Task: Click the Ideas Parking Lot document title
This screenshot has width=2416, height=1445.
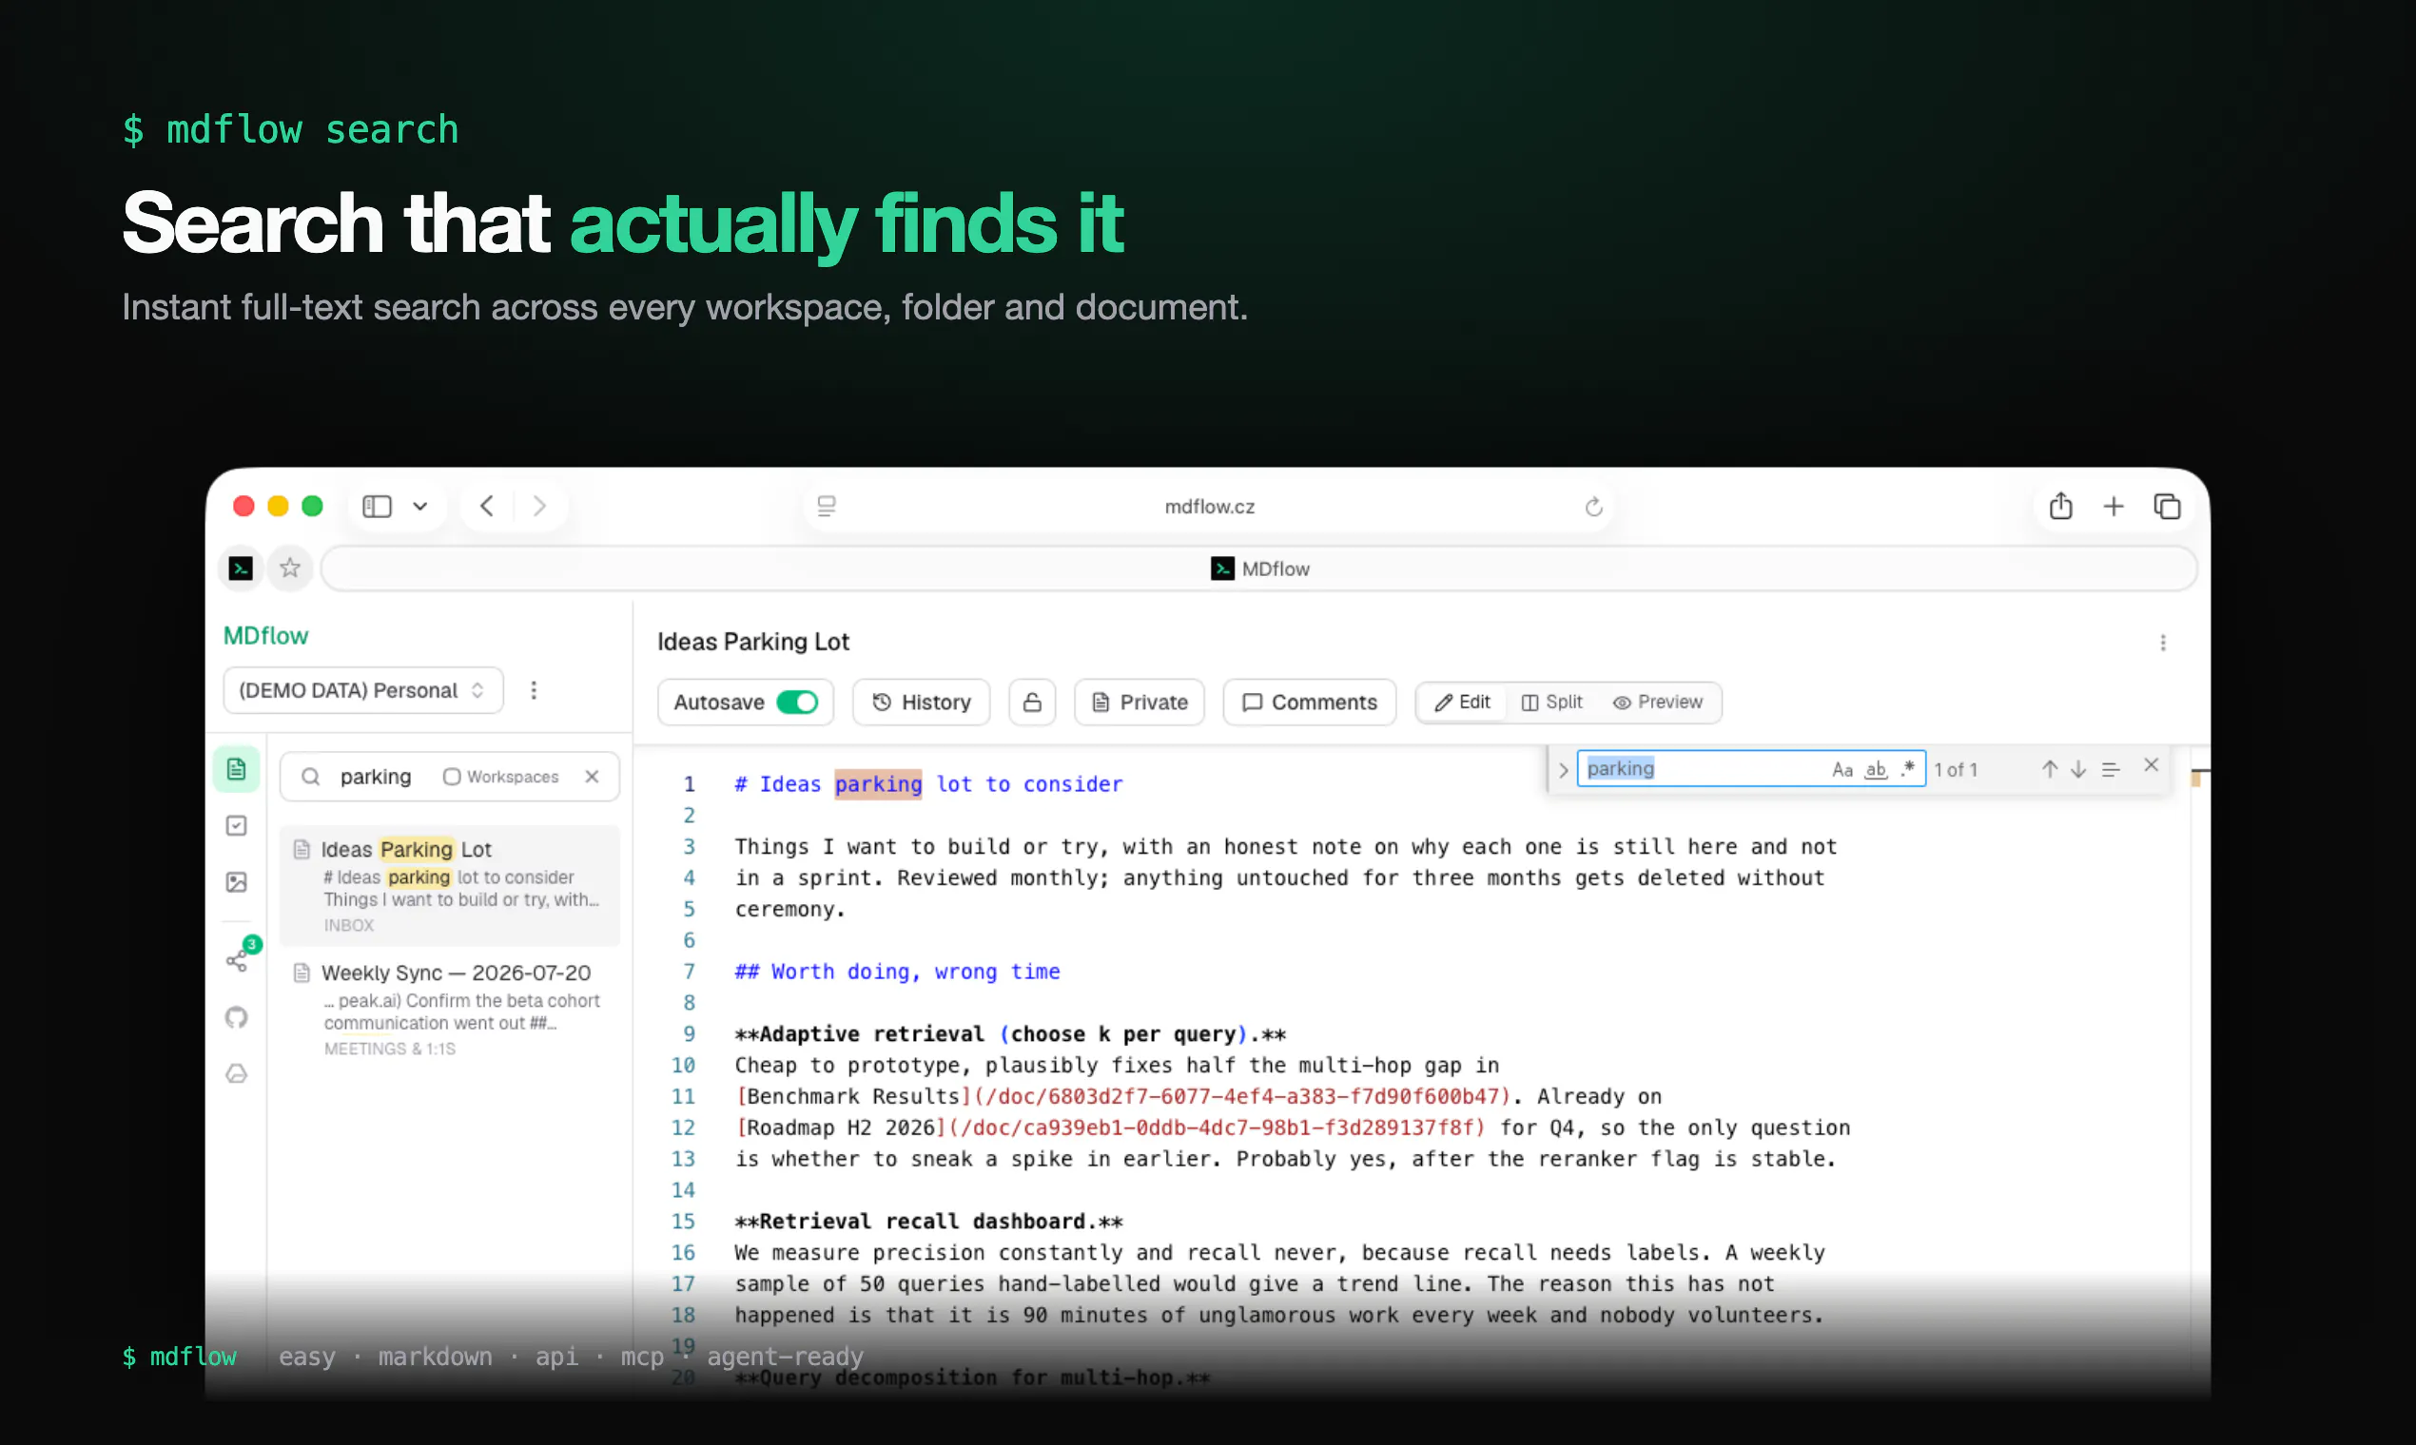Action: pos(753,642)
